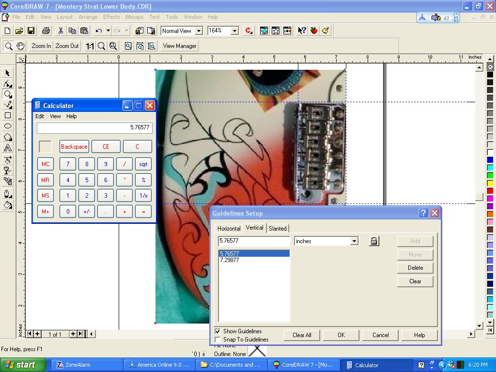
Task: Open the Normal View dropdown
Action: (x=199, y=31)
